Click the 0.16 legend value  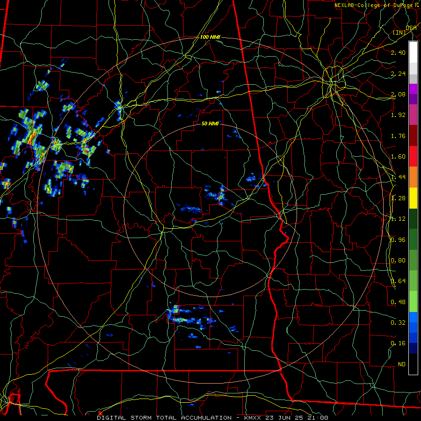point(398,343)
